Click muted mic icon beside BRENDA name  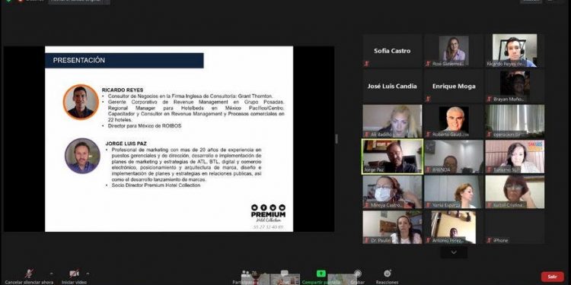(428, 169)
